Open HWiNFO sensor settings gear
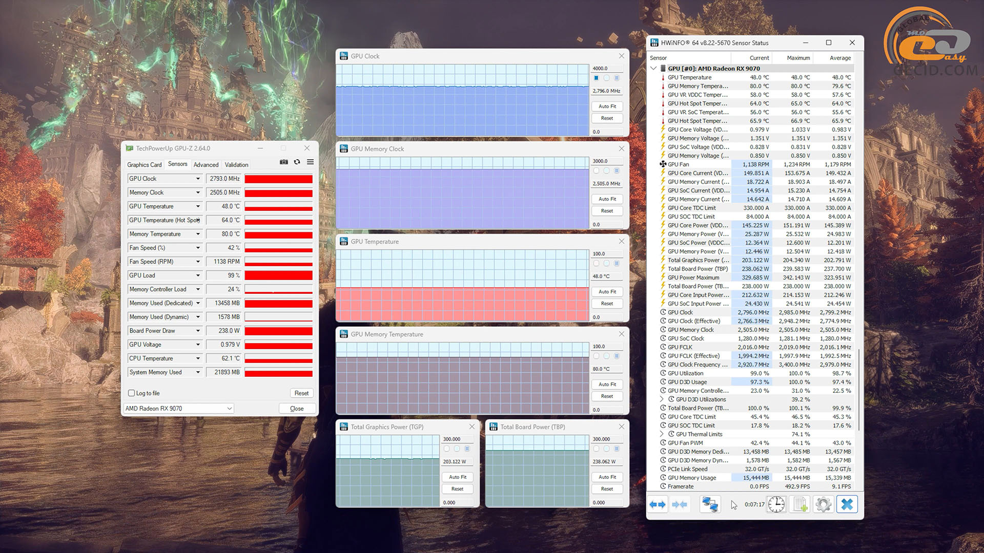 [x=824, y=504]
